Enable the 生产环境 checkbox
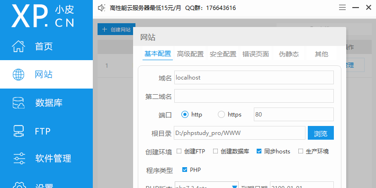376x188 pixels. click(301, 151)
